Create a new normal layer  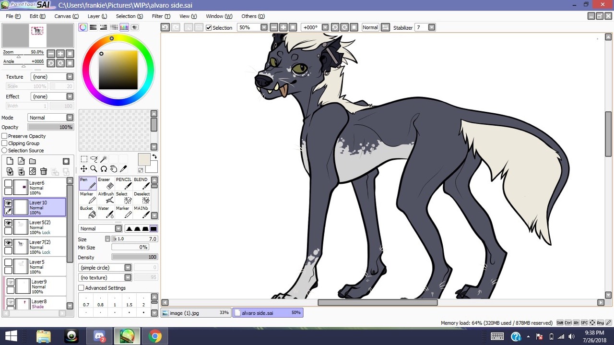tap(10, 161)
